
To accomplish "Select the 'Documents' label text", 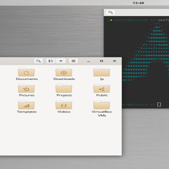I will [27, 79].
